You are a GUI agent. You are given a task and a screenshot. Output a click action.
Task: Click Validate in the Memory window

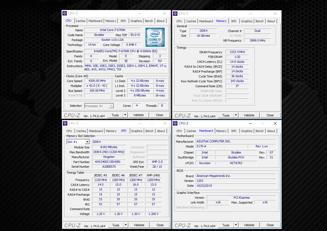(x=249, y=115)
